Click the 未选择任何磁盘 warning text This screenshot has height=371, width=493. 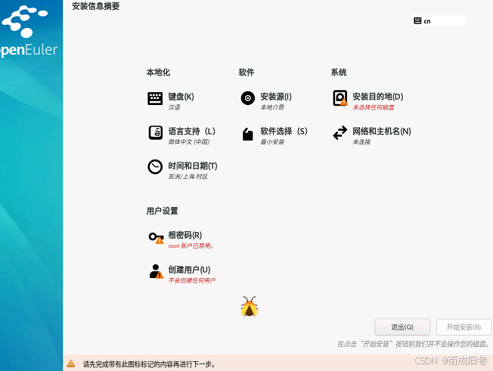[x=373, y=107]
